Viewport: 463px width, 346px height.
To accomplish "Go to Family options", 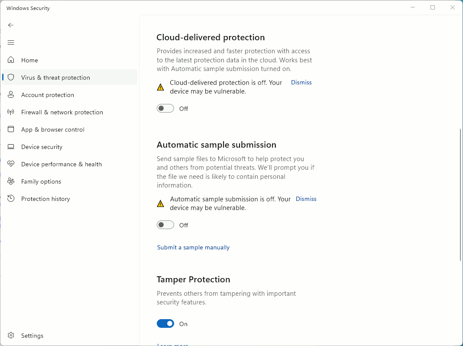I will pyautogui.click(x=70, y=181).
